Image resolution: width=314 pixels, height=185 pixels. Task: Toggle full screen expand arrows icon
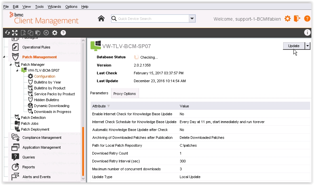click(x=15, y=33)
